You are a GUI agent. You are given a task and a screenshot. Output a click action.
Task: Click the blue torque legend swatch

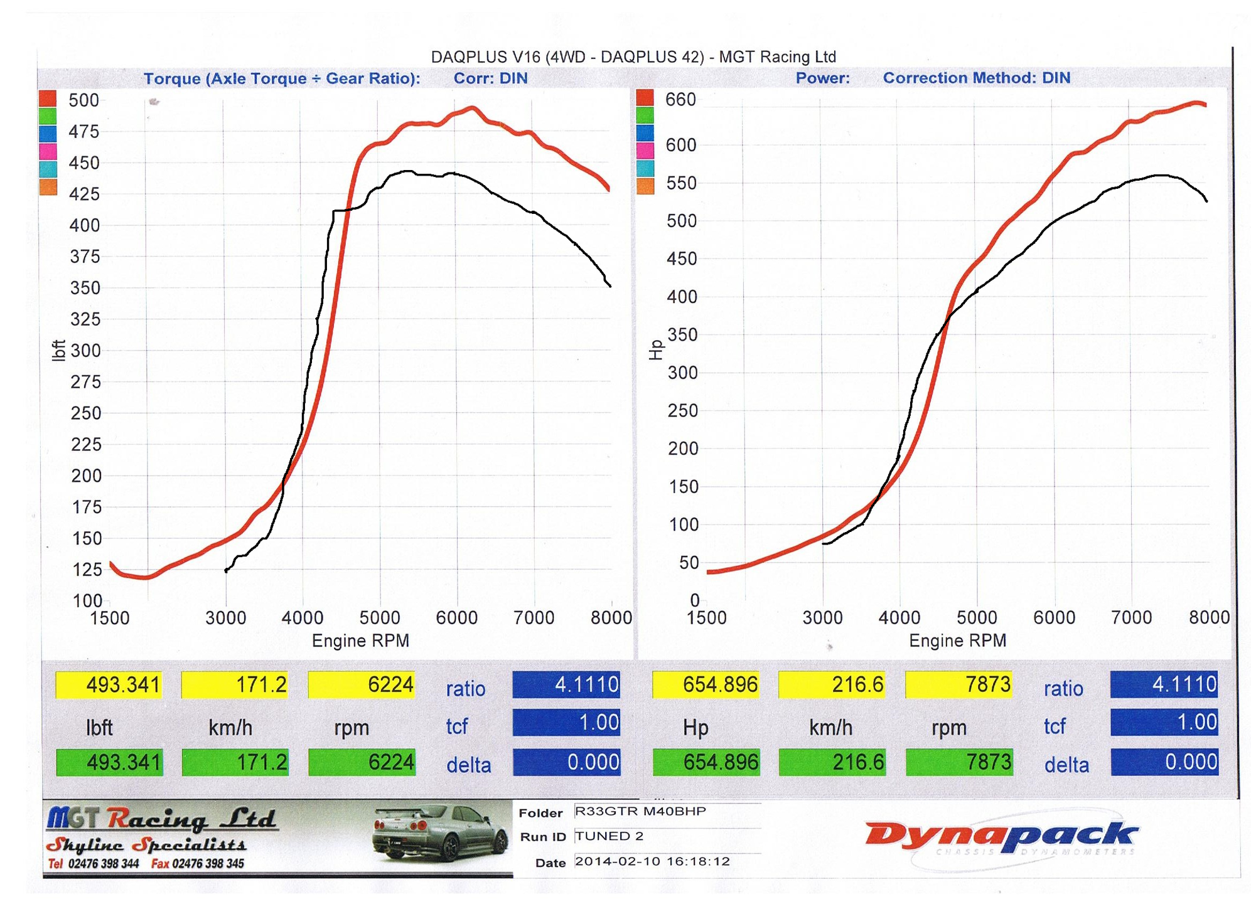(x=48, y=134)
